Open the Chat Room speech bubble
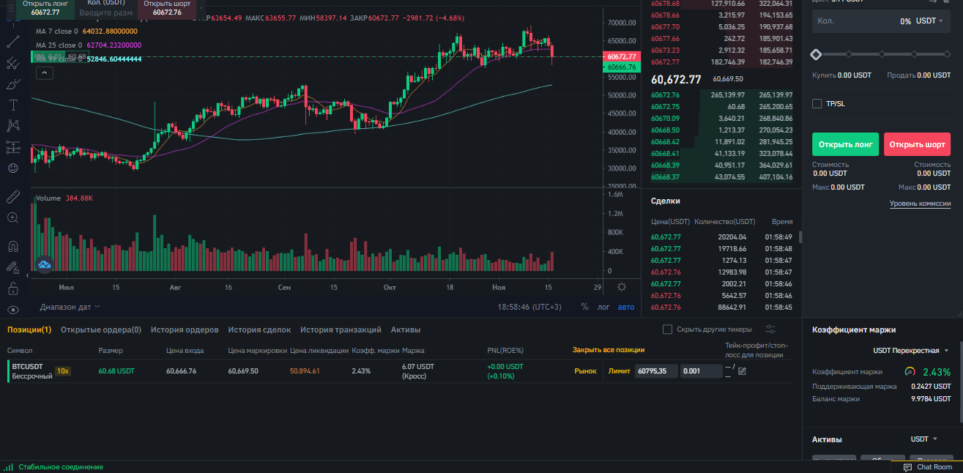The width and height of the screenshot is (963, 473). pos(908,467)
